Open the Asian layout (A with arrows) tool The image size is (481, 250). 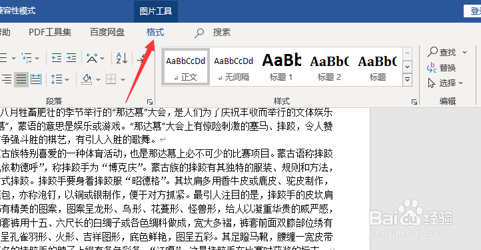[x=92, y=58]
